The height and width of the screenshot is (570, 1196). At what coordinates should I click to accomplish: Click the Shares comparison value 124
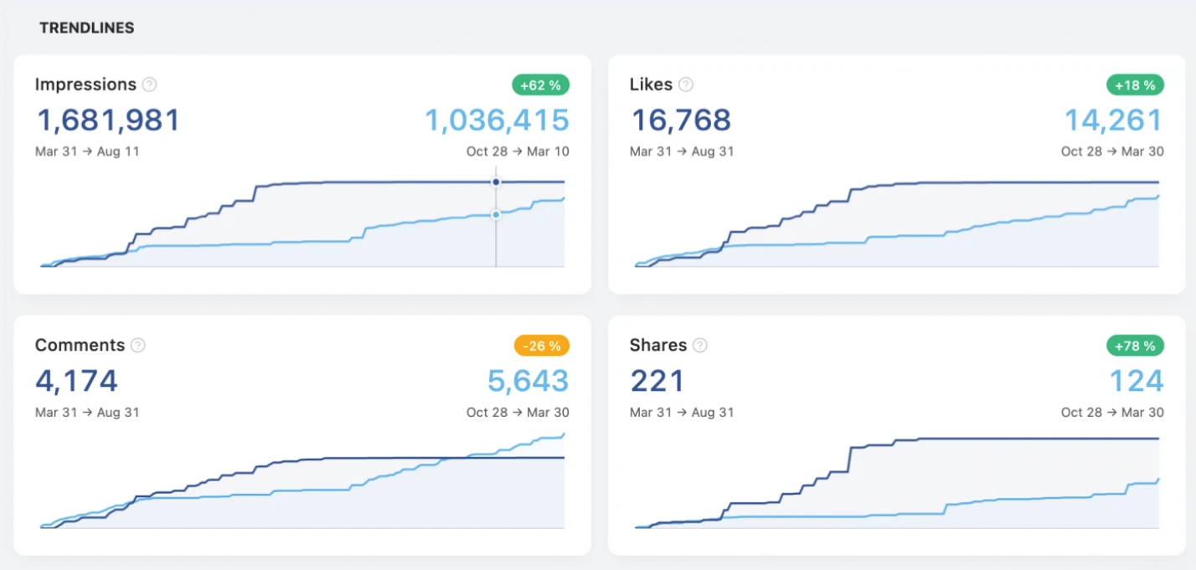[1137, 382]
